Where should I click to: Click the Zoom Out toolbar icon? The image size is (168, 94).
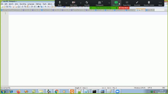click(48, 7)
